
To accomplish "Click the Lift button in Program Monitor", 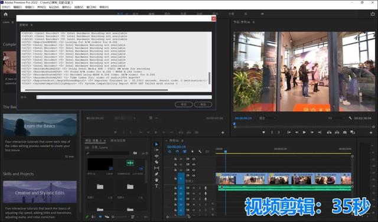I will [329, 132].
